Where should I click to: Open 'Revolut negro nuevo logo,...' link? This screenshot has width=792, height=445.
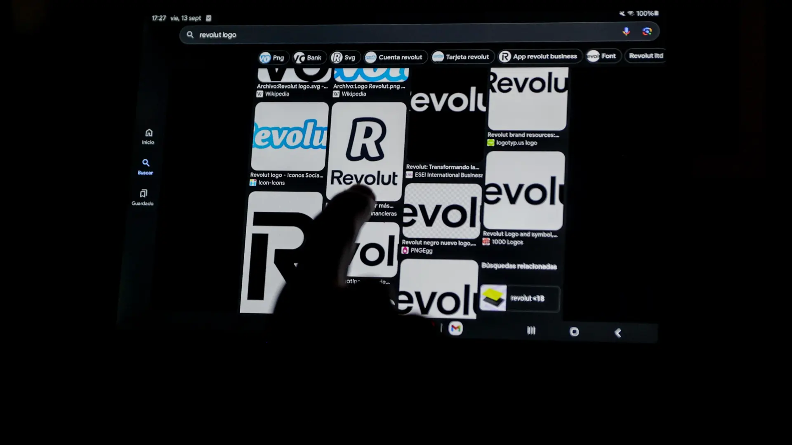pos(439,243)
